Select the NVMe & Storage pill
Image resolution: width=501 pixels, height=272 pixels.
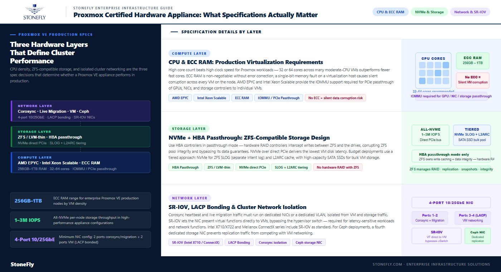(x=429, y=12)
